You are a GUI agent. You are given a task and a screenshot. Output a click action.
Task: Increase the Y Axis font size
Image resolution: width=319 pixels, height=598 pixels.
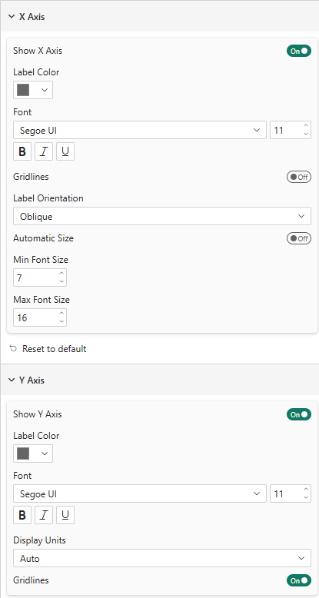tap(306, 490)
